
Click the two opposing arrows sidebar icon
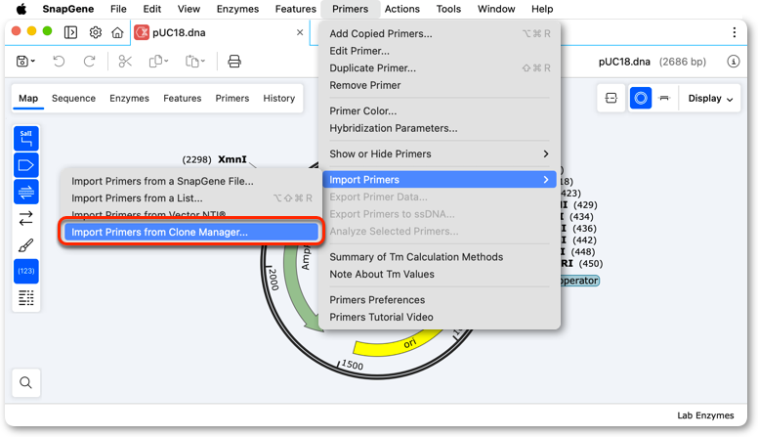click(26, 218)
